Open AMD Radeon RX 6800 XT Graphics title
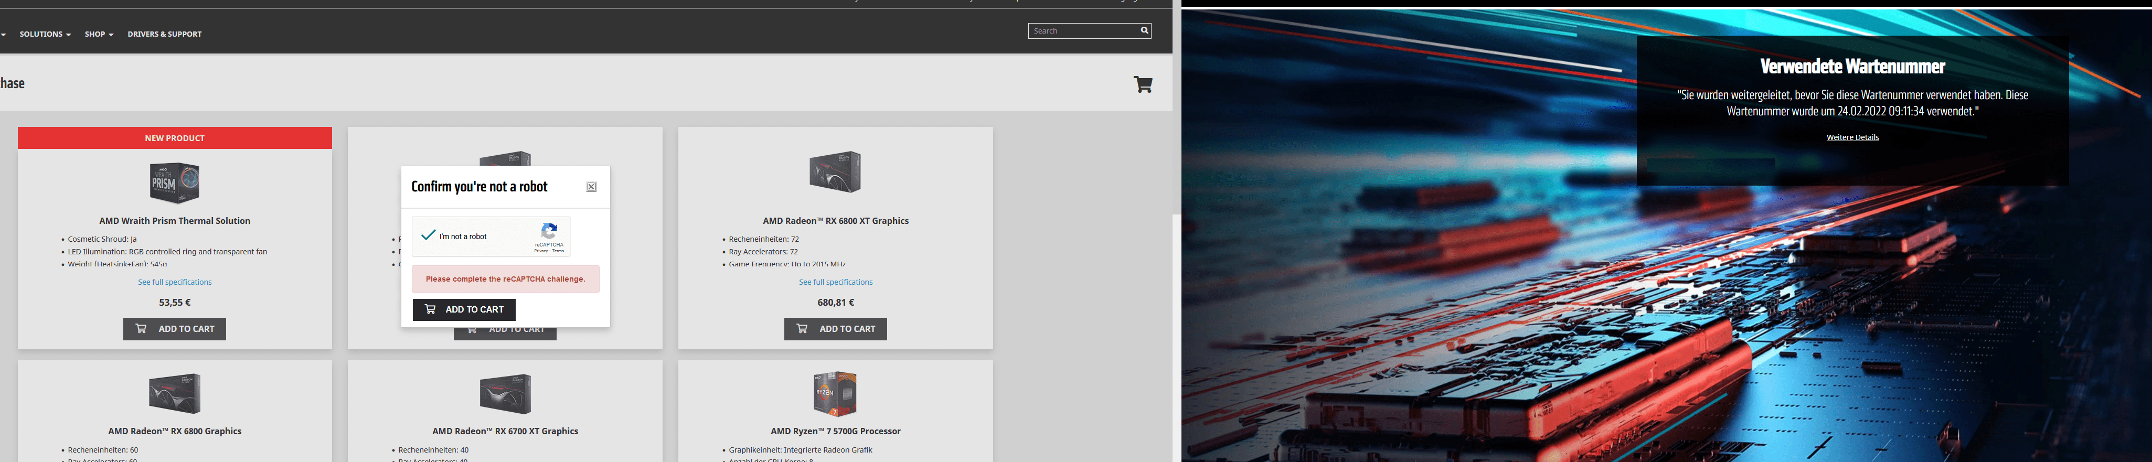Viewport: 2152px width, 462px height. (x=835, y=221)
